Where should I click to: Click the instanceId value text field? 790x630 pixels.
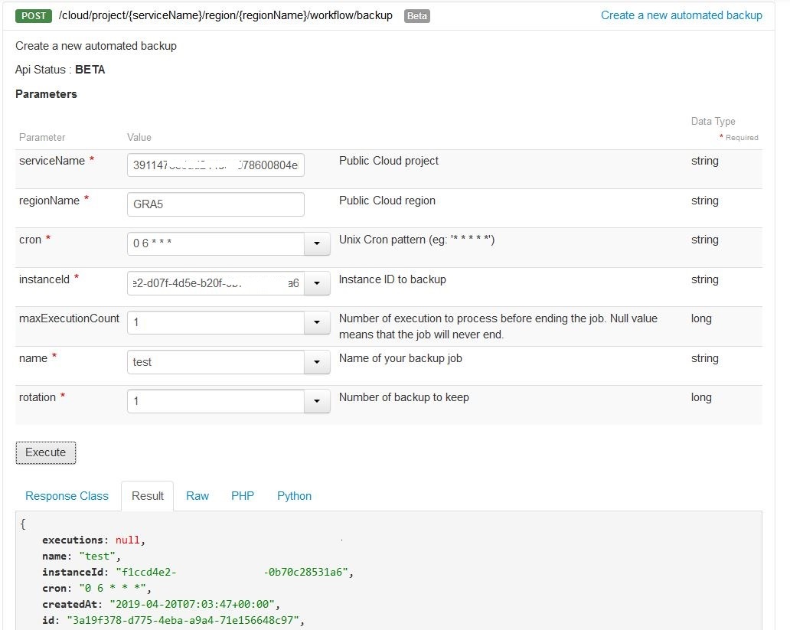coord(216,283)
